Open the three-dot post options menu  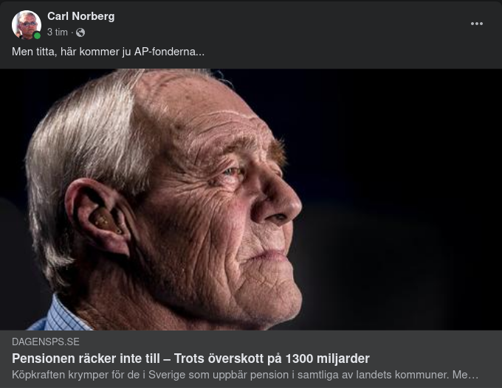477,24
